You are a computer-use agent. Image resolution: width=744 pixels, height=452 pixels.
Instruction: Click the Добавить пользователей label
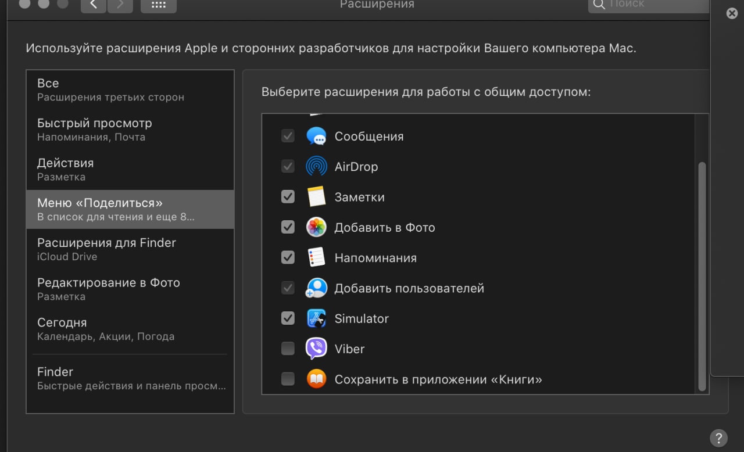coord(409,288)
